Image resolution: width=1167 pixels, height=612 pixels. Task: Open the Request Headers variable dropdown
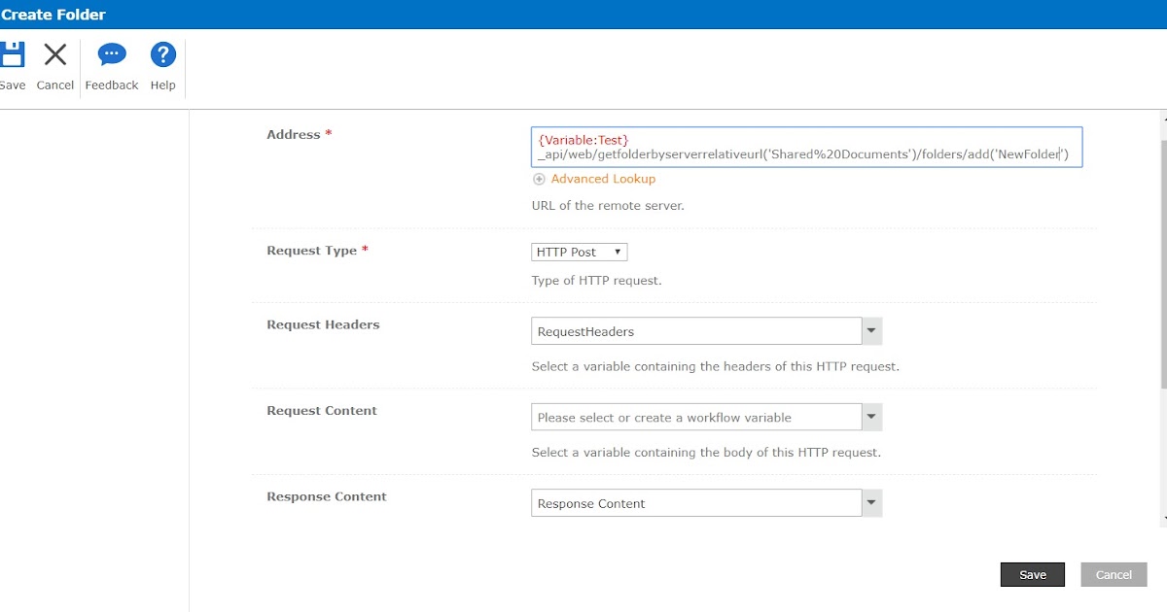[871, 330]
